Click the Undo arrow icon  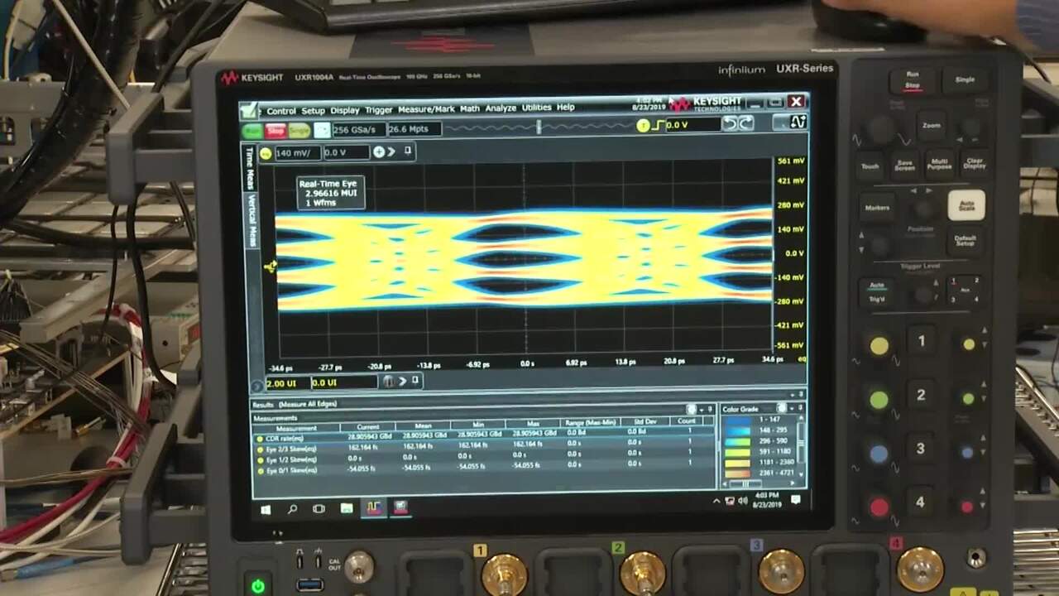[729, 124]
